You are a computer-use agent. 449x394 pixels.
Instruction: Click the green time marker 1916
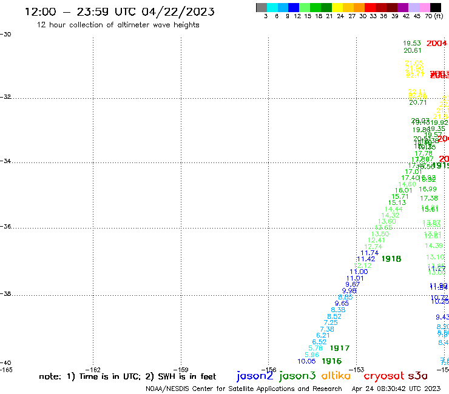332,361
